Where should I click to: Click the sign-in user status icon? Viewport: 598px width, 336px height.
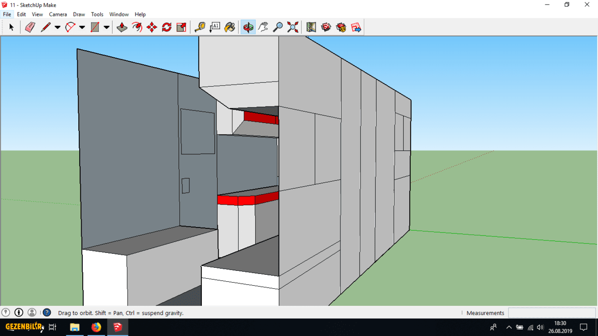32,313
